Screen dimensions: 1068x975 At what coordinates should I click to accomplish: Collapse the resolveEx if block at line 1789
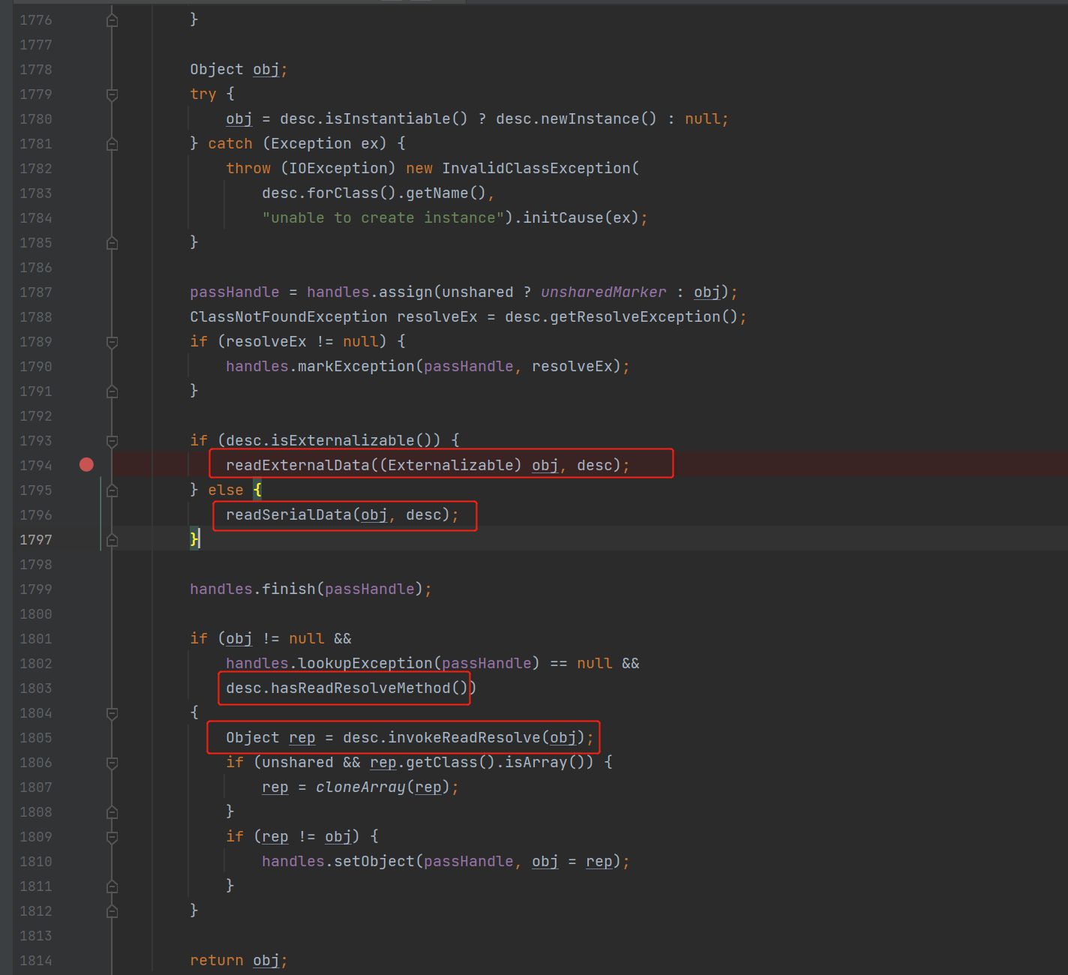click(x=112, y=342)
